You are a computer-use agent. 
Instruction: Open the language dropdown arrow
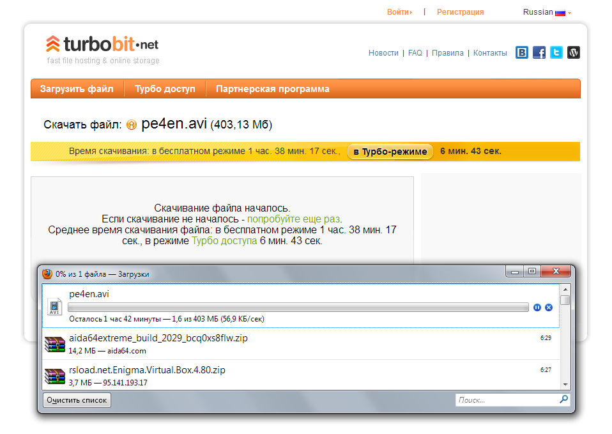point(569,13)
